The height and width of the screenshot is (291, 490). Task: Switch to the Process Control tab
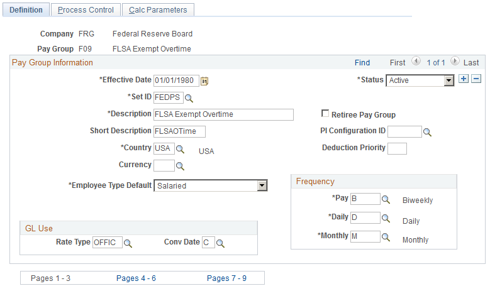click(x=86, y=10)
